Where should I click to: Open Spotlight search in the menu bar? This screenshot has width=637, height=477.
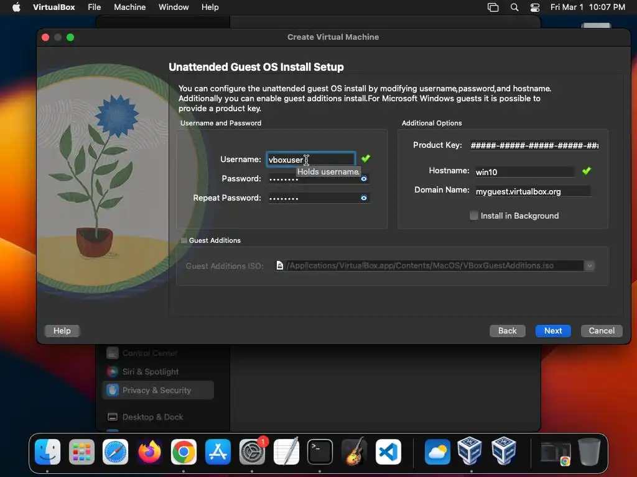514,7
